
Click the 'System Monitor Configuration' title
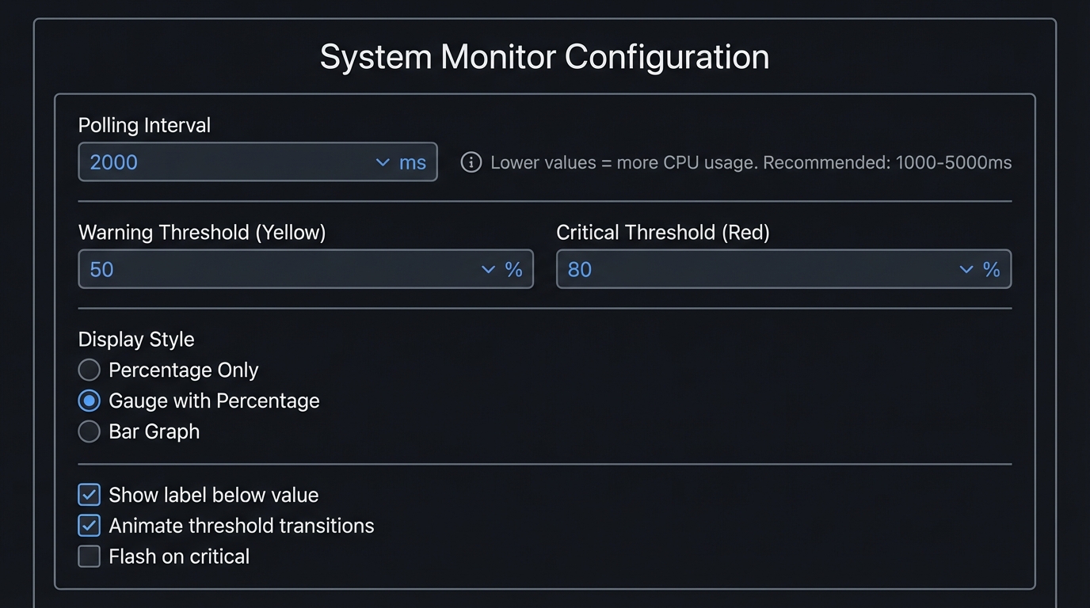tap(544, 56)
